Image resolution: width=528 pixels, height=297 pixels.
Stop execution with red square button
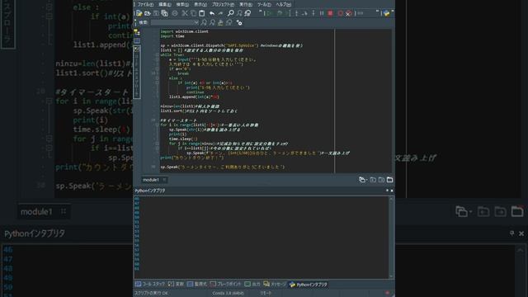tap(330, 13)
